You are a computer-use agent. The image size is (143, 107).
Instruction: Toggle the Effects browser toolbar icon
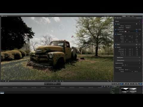pos(122,84)
